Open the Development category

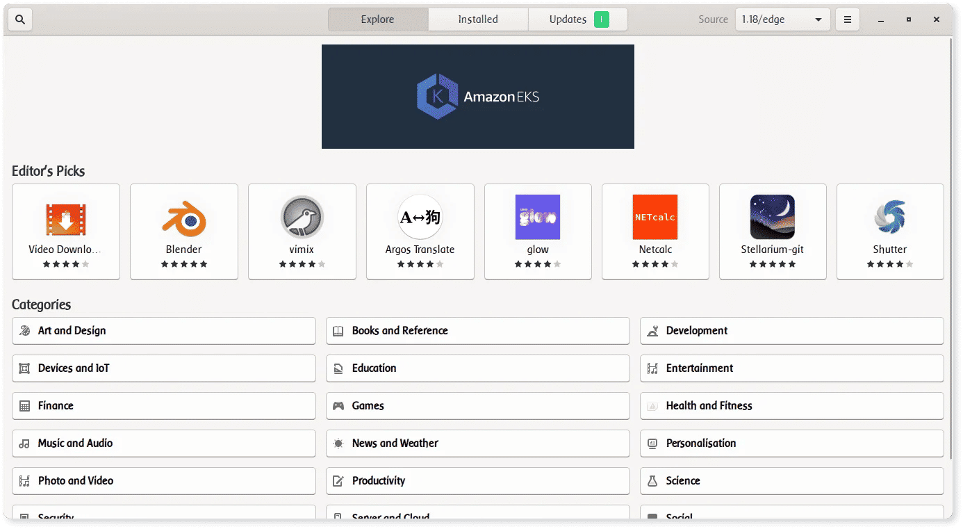pyautogui.click(x=792, y=331)
